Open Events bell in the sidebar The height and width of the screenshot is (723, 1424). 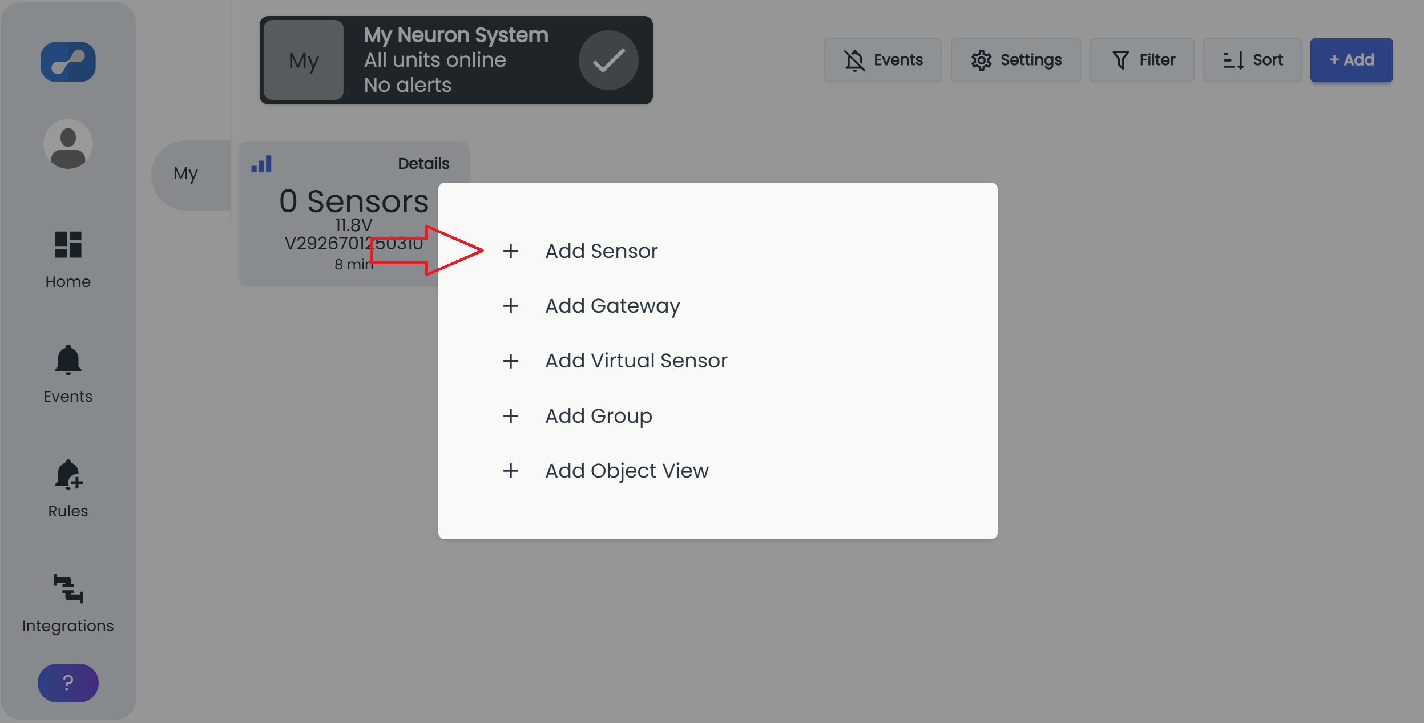pos(68,374)
